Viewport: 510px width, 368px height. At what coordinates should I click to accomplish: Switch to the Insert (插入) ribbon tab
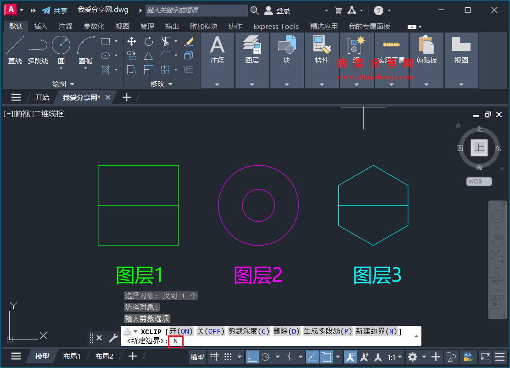40,26
